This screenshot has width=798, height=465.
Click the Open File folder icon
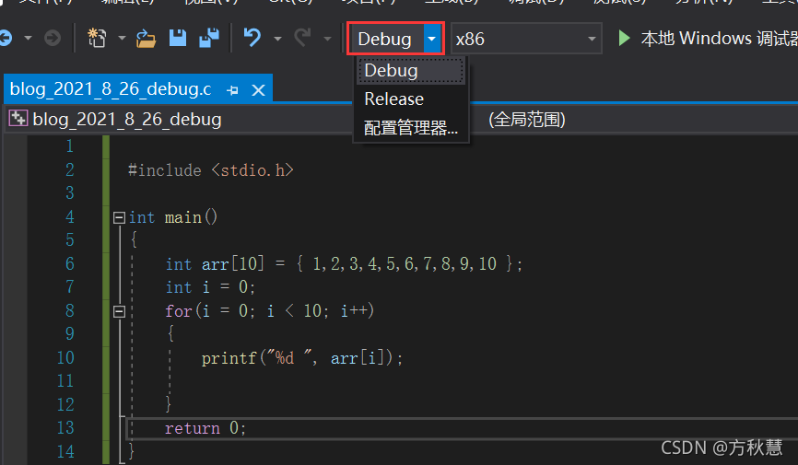pos(147,38)
